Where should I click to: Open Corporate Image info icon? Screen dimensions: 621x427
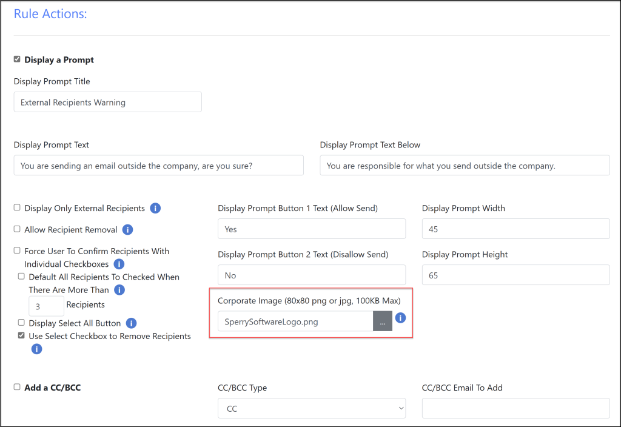tap(400, 318)
